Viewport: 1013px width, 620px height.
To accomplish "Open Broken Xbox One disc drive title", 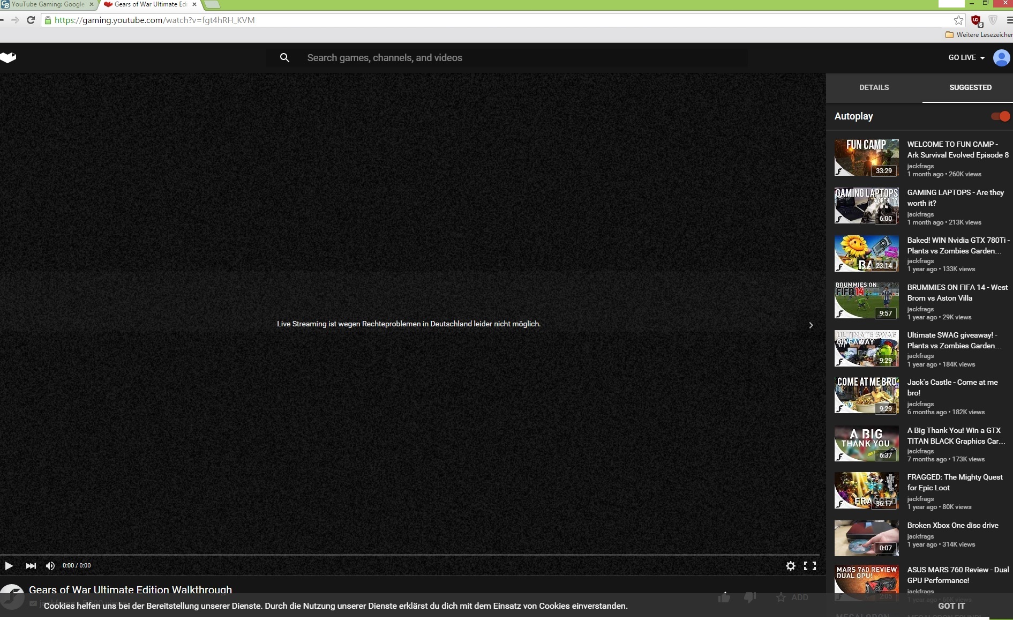I will (x=952, y=525).
